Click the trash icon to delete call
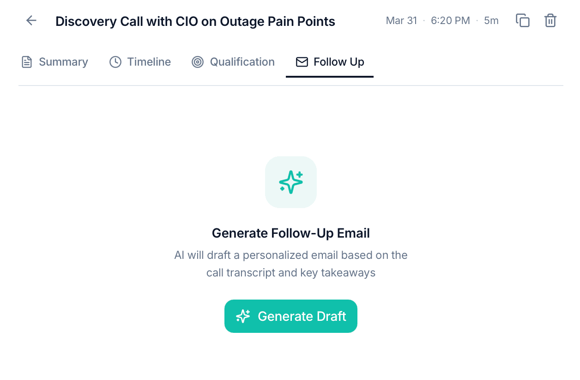 pyautogui.click(x=550, y=20)
